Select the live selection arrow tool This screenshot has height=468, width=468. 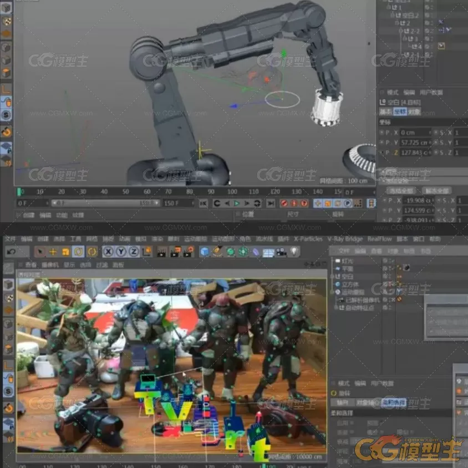[39, 252]
